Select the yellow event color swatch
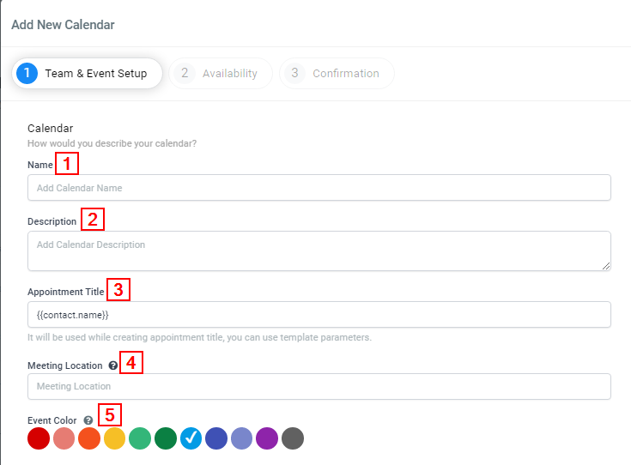The width and height of the screenshot is (631, 465). tap(114, 438)
